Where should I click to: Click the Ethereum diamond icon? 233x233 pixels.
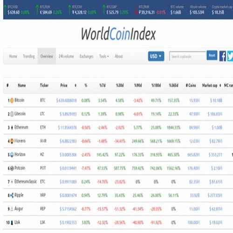point(12,128)
